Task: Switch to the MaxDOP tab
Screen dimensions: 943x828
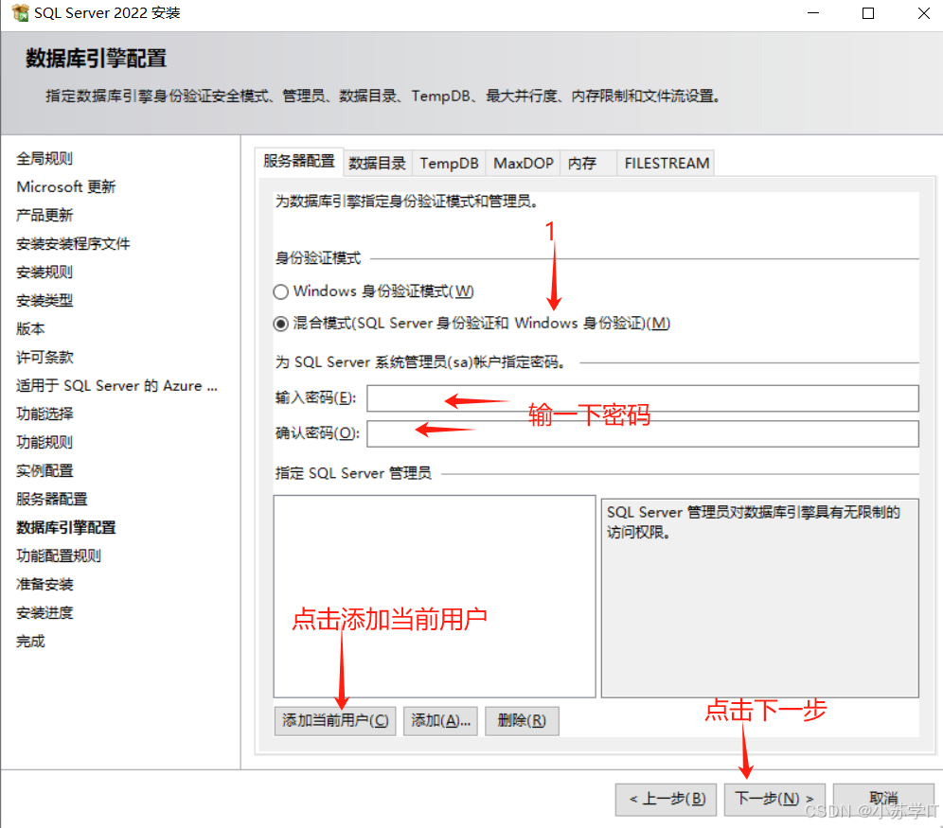Action: (x=524, y=164)
